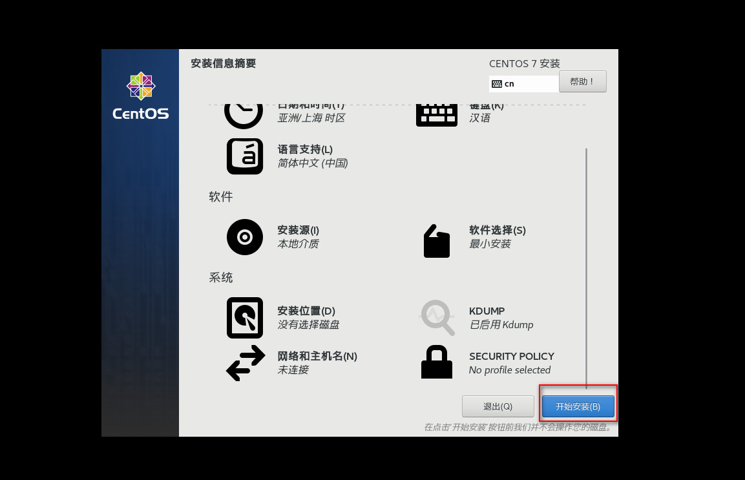Click the cn keyboard layout field
Screen dimensions: 745x480
point(524,84)
